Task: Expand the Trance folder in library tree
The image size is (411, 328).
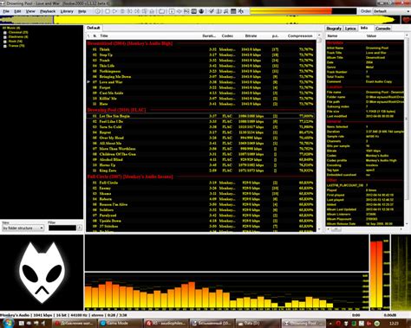Action: (5, 46)
